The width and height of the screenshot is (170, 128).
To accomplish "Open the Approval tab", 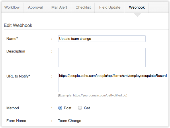I will pos(35,7).
